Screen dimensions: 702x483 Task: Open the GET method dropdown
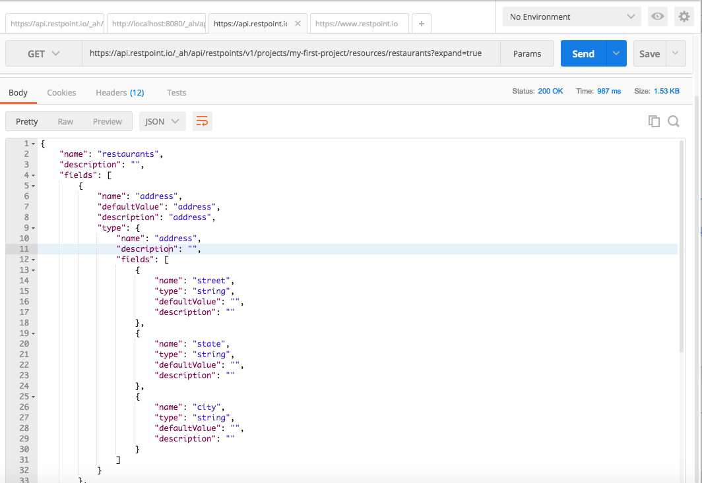coord(44,53)
